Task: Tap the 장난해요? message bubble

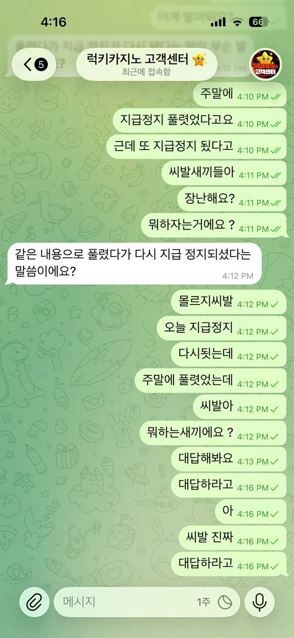Action: pyautogui.click(x=232, y=199)
